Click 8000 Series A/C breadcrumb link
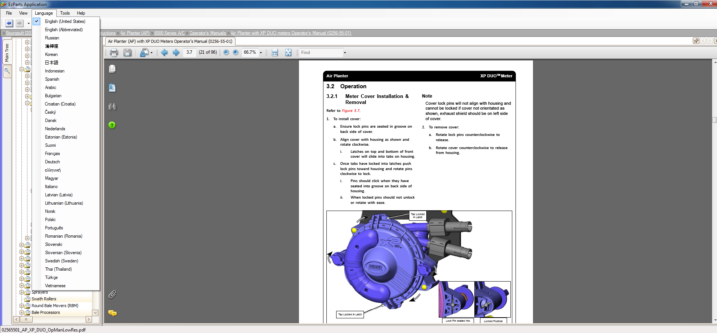This screenshot has height=333, width=717. point(169,33)
